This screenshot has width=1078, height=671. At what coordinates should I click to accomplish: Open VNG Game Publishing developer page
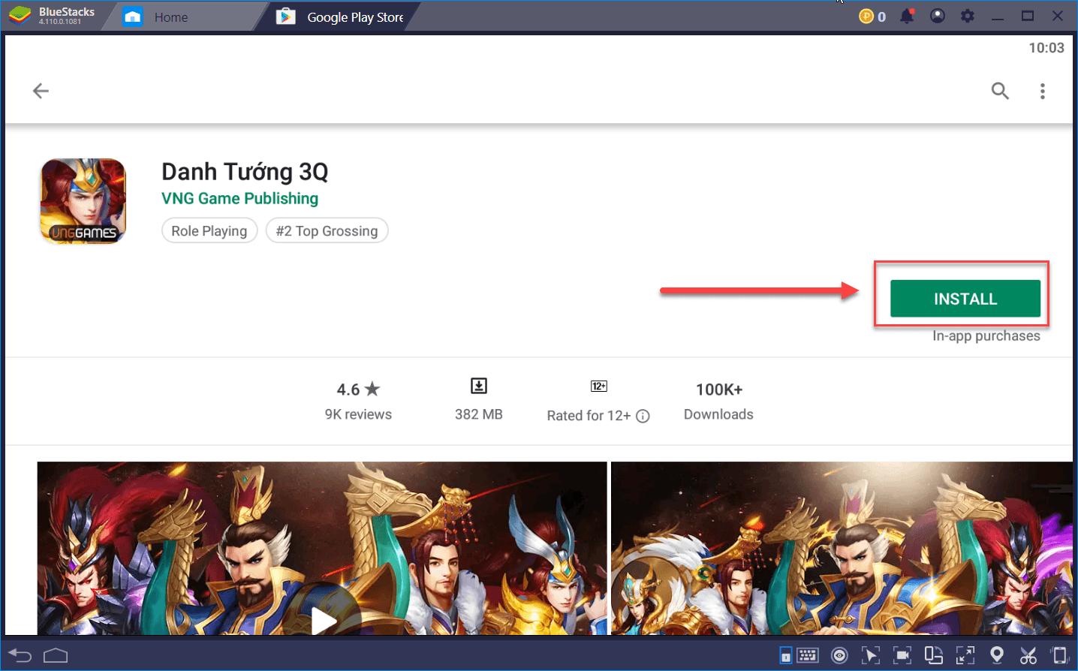point(239,198)
